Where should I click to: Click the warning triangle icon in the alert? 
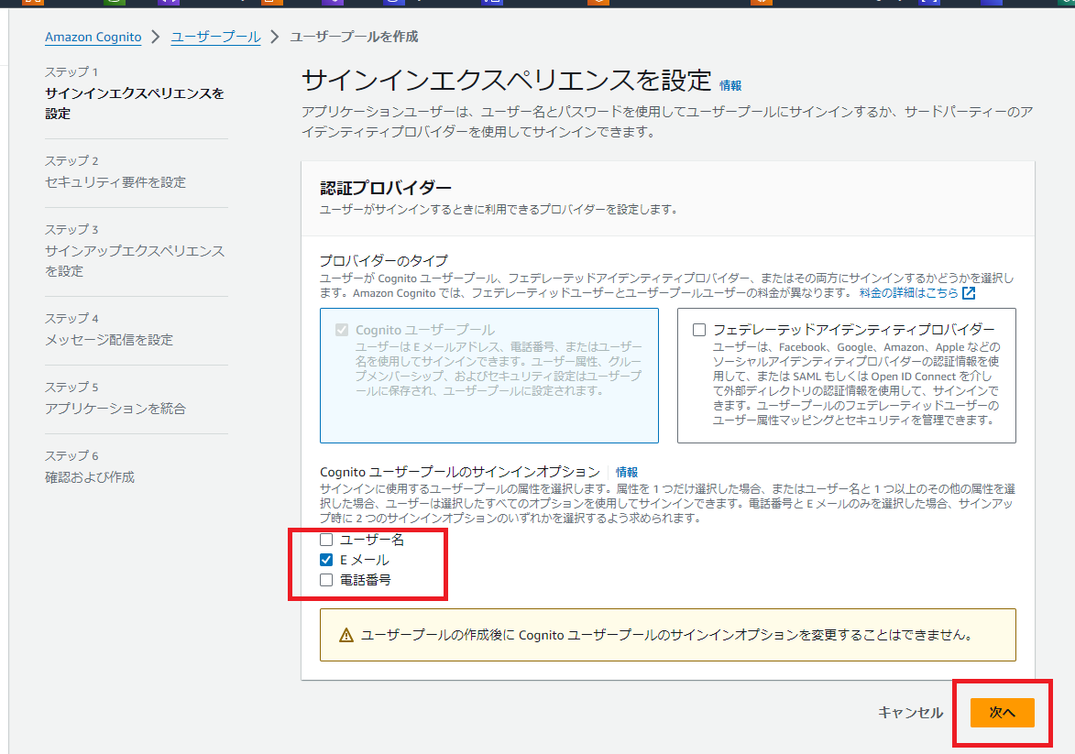[x=347, y=636]
